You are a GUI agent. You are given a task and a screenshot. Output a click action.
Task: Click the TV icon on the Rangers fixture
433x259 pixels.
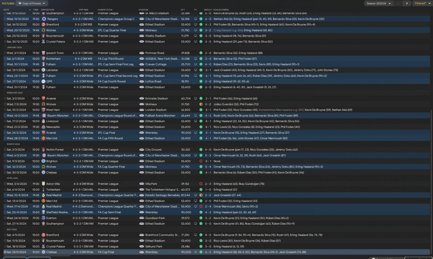196,19
